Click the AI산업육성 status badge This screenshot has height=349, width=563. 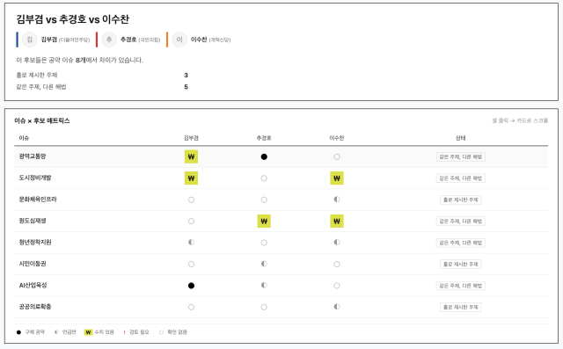coord(461,286)
